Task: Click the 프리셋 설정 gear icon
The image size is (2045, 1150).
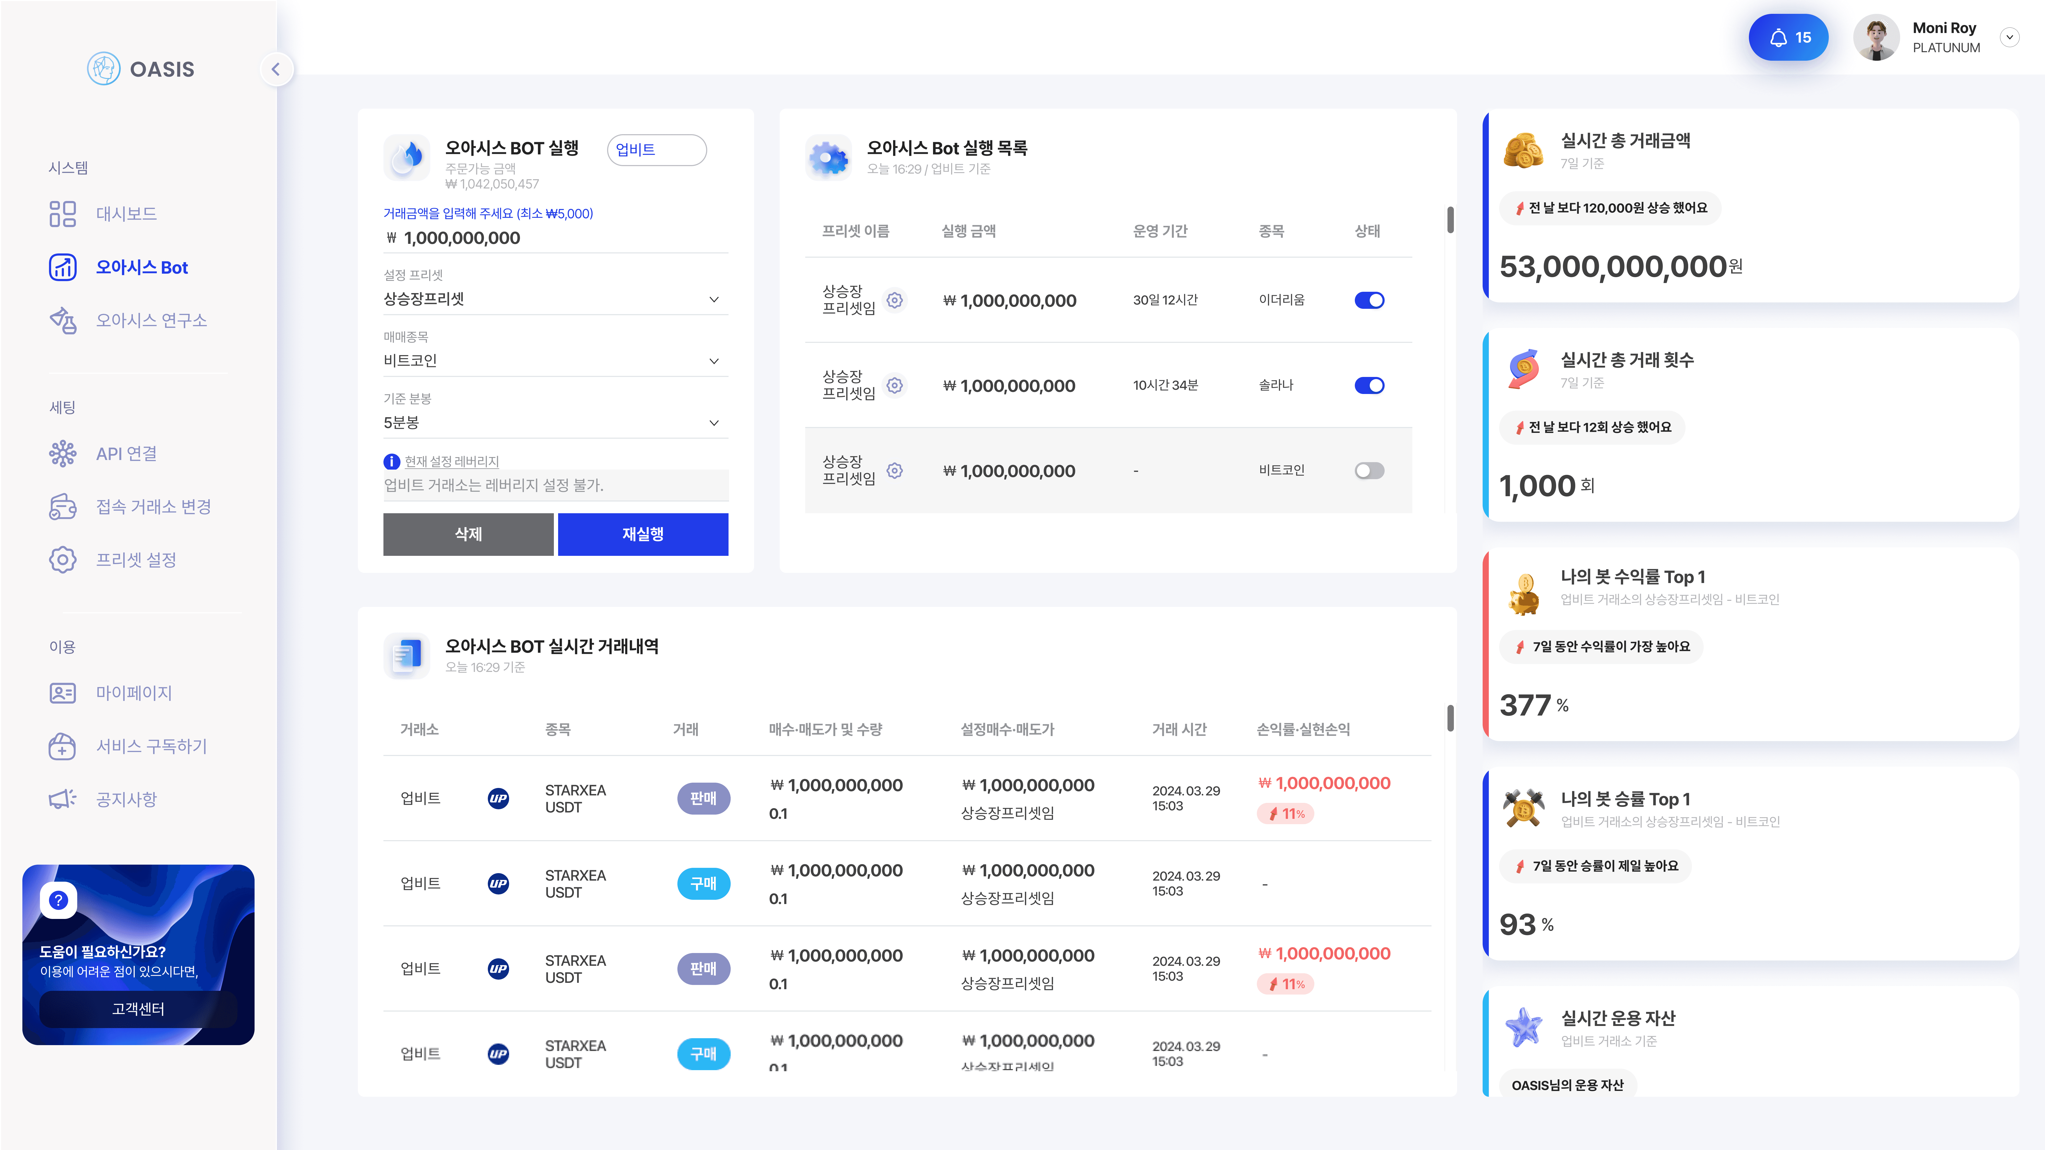Action: click(x=63, y=560)
